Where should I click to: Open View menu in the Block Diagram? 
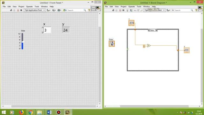117,6
